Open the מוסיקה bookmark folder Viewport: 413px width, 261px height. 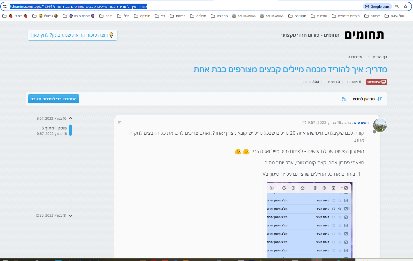(142, 16)
